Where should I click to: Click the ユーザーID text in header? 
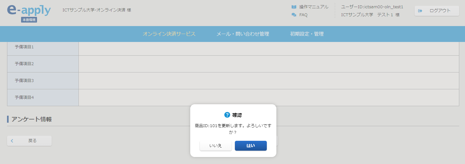pos(372,7)
